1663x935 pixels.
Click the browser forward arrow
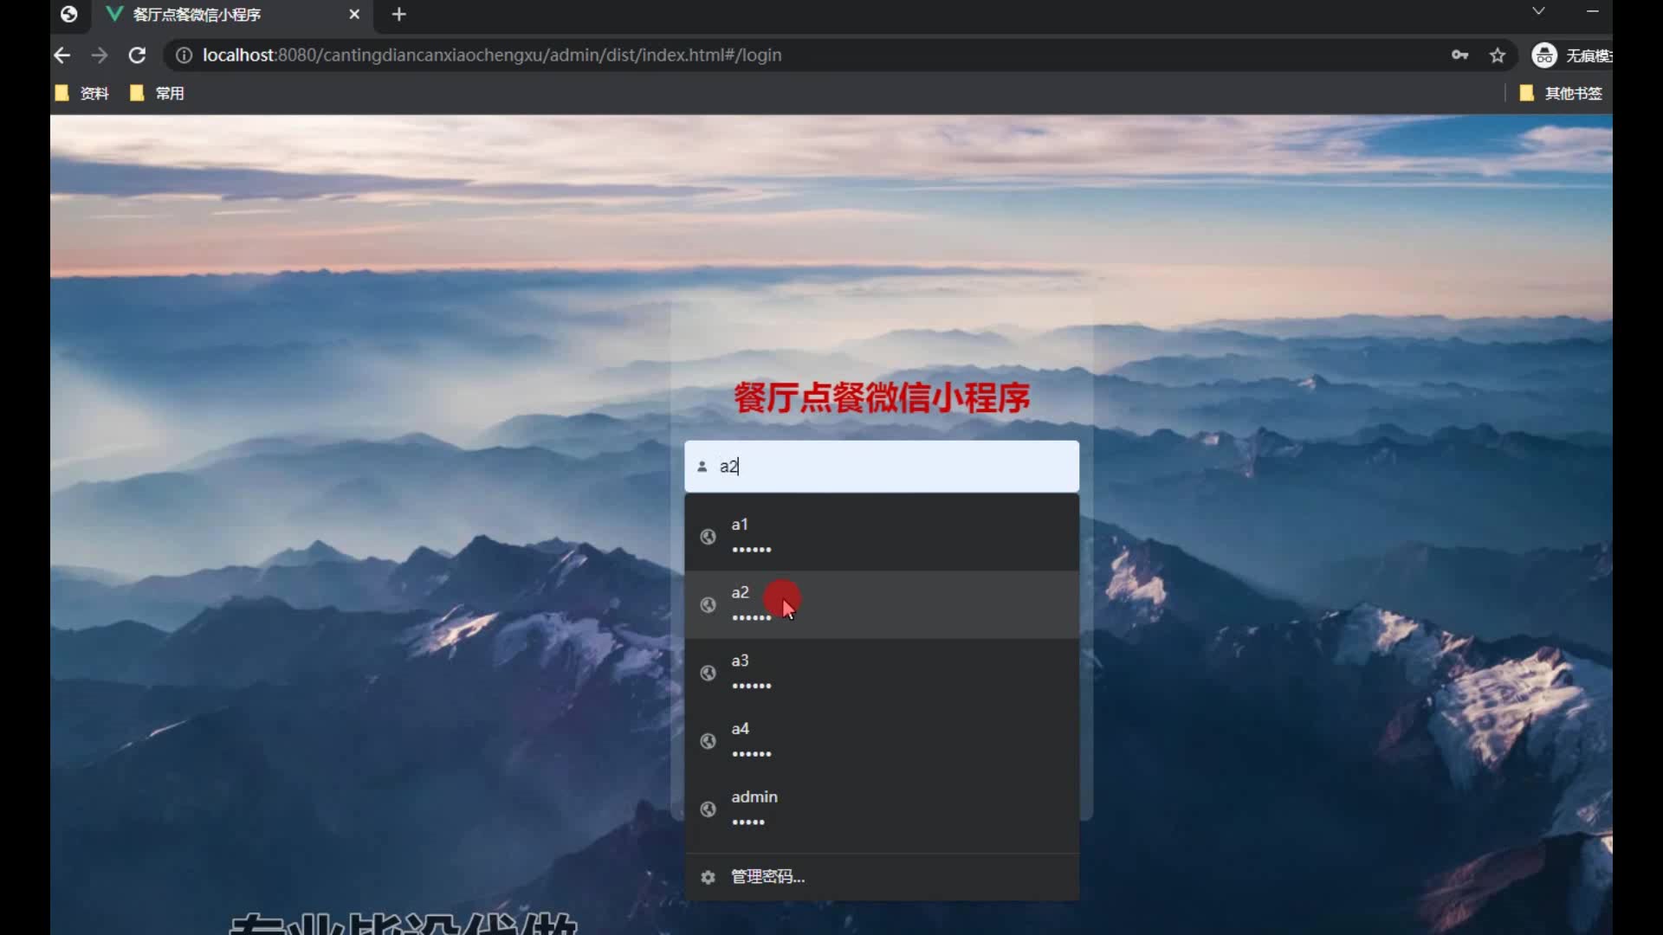(x=100, y=55)
